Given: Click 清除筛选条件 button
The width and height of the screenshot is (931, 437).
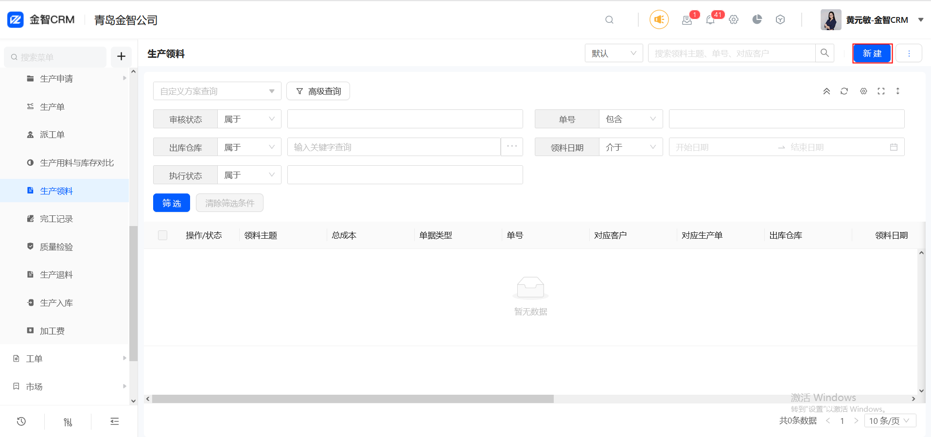Looking at the screenshot, I should (229, 203).
